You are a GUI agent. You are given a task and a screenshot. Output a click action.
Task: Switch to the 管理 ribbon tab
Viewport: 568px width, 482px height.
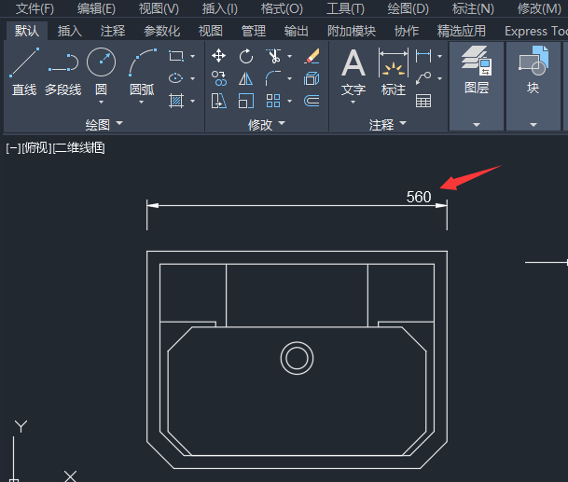pyautogui.click(x=254, y=31)
